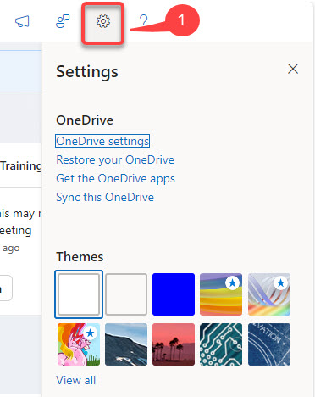Close the Settings panel

[x=293, y=69]
